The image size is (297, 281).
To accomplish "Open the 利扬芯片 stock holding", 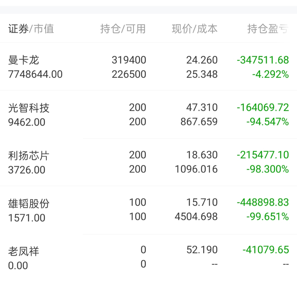I will 148,162.
